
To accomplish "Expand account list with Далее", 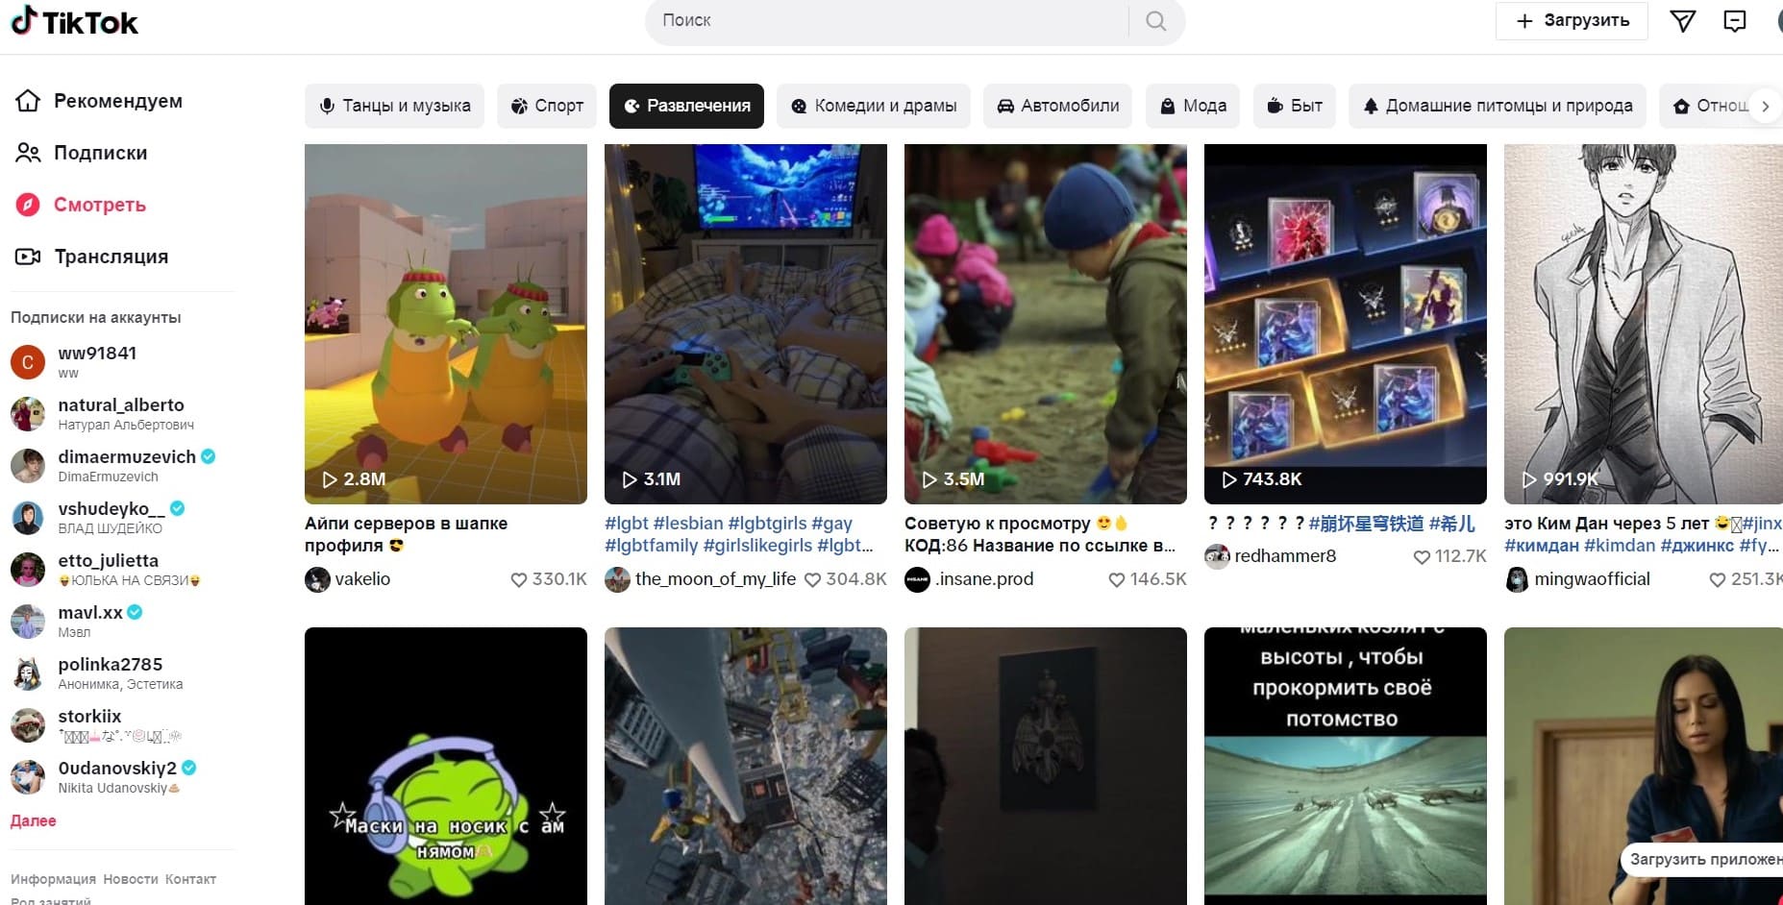I will pyautogui.click(x=34, y=820).
